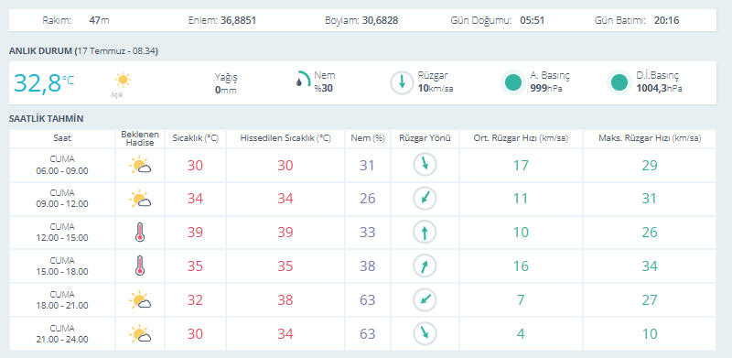The height and width of the screenshot is (358, 732).
Task: Click wind direction icon for 09.00 - 12.00 row
Action: [x=425, y=199]
